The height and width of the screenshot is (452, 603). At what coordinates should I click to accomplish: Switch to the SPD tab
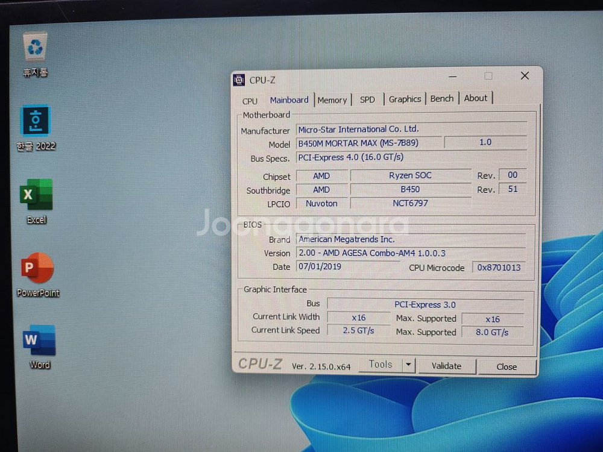(367, 99)
